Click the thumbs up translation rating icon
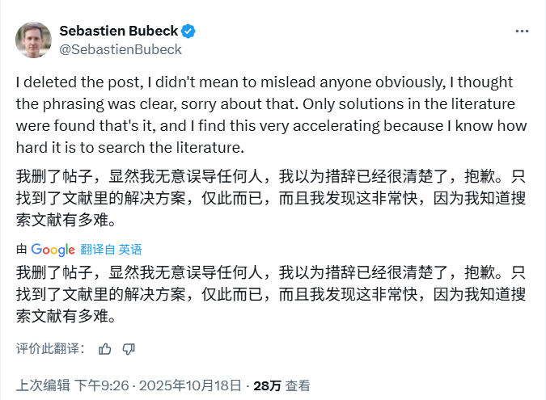This screenshot has height=400, width=546. (105, 349)
